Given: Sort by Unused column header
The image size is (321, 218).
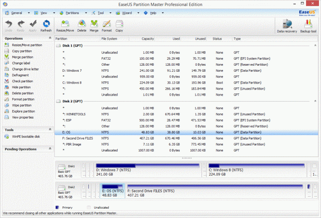Looking at the screenshot, I should pos(193,38).
